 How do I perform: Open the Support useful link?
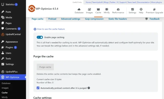(x=123, y=2)
